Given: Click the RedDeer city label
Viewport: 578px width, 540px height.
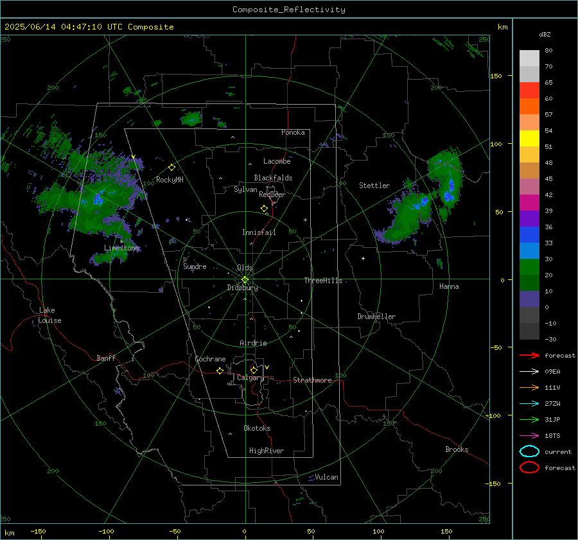Looking at the screenshot, I should point(272,195).
